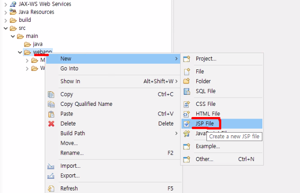Click the new Folder icon

(x=187, y=81)
